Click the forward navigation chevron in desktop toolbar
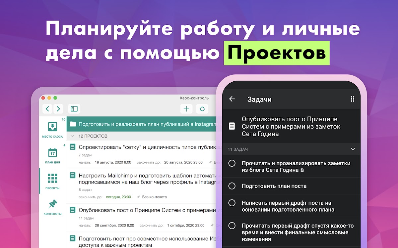This screenshot has width=398, height=248. 58,109
